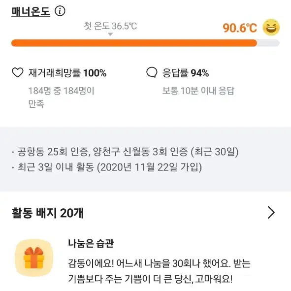291x291 pixels.
Task: Expand 활동 배지 with the chevron
Action: pos(271,212)
